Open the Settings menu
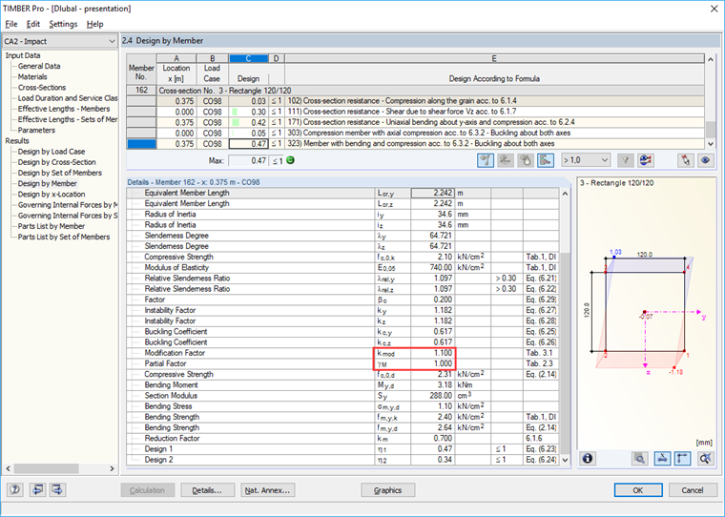This screenshot has height=517, width=725. click(63, 24)
